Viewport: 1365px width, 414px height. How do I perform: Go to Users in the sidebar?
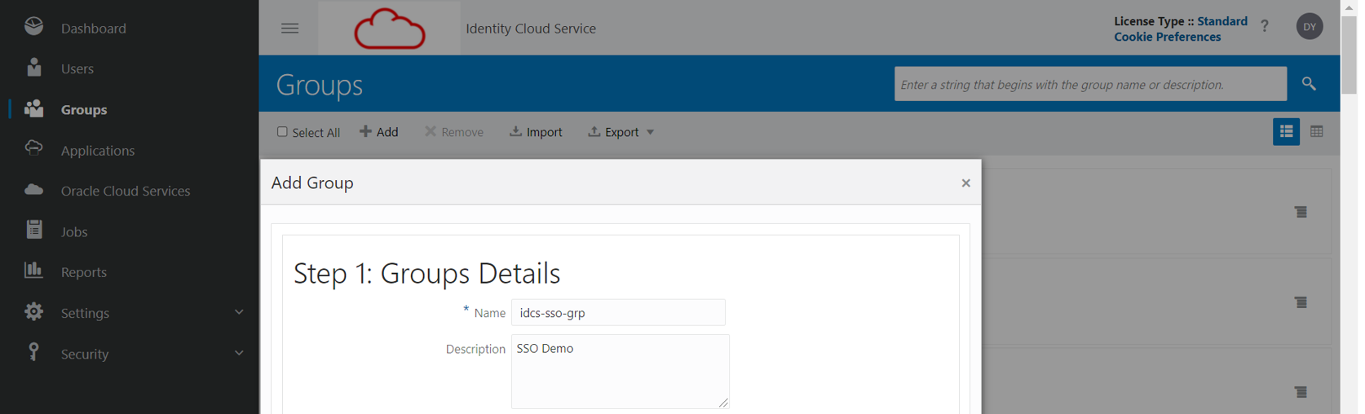coord(77,69)
